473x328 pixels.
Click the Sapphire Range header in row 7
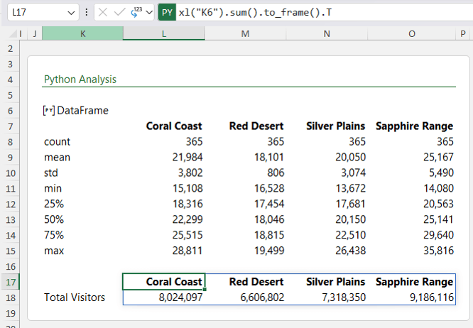(415, 126)
